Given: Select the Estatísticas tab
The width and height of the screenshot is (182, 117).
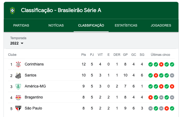Looking at the screenshot, I should point(126,25).
